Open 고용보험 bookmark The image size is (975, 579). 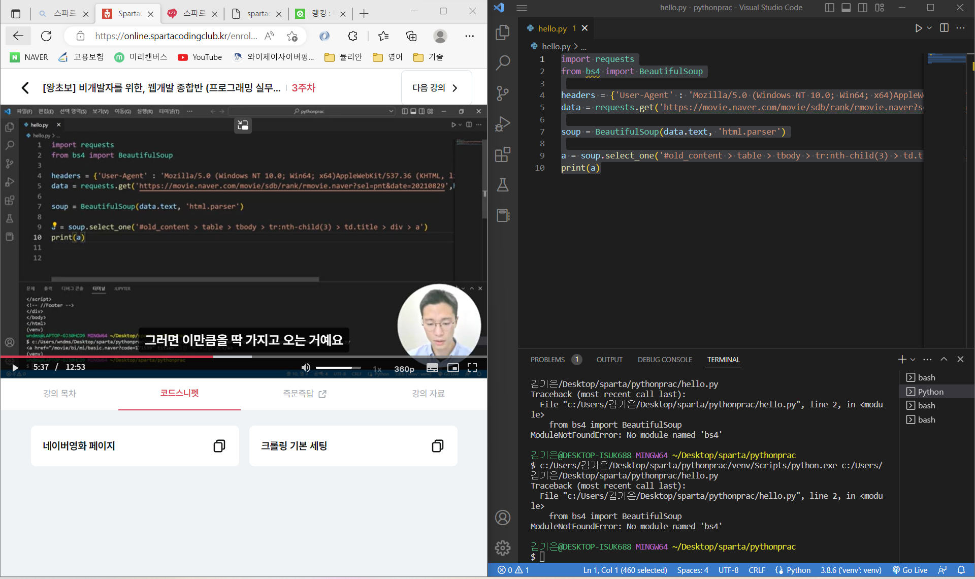click(x=81, y=57)
